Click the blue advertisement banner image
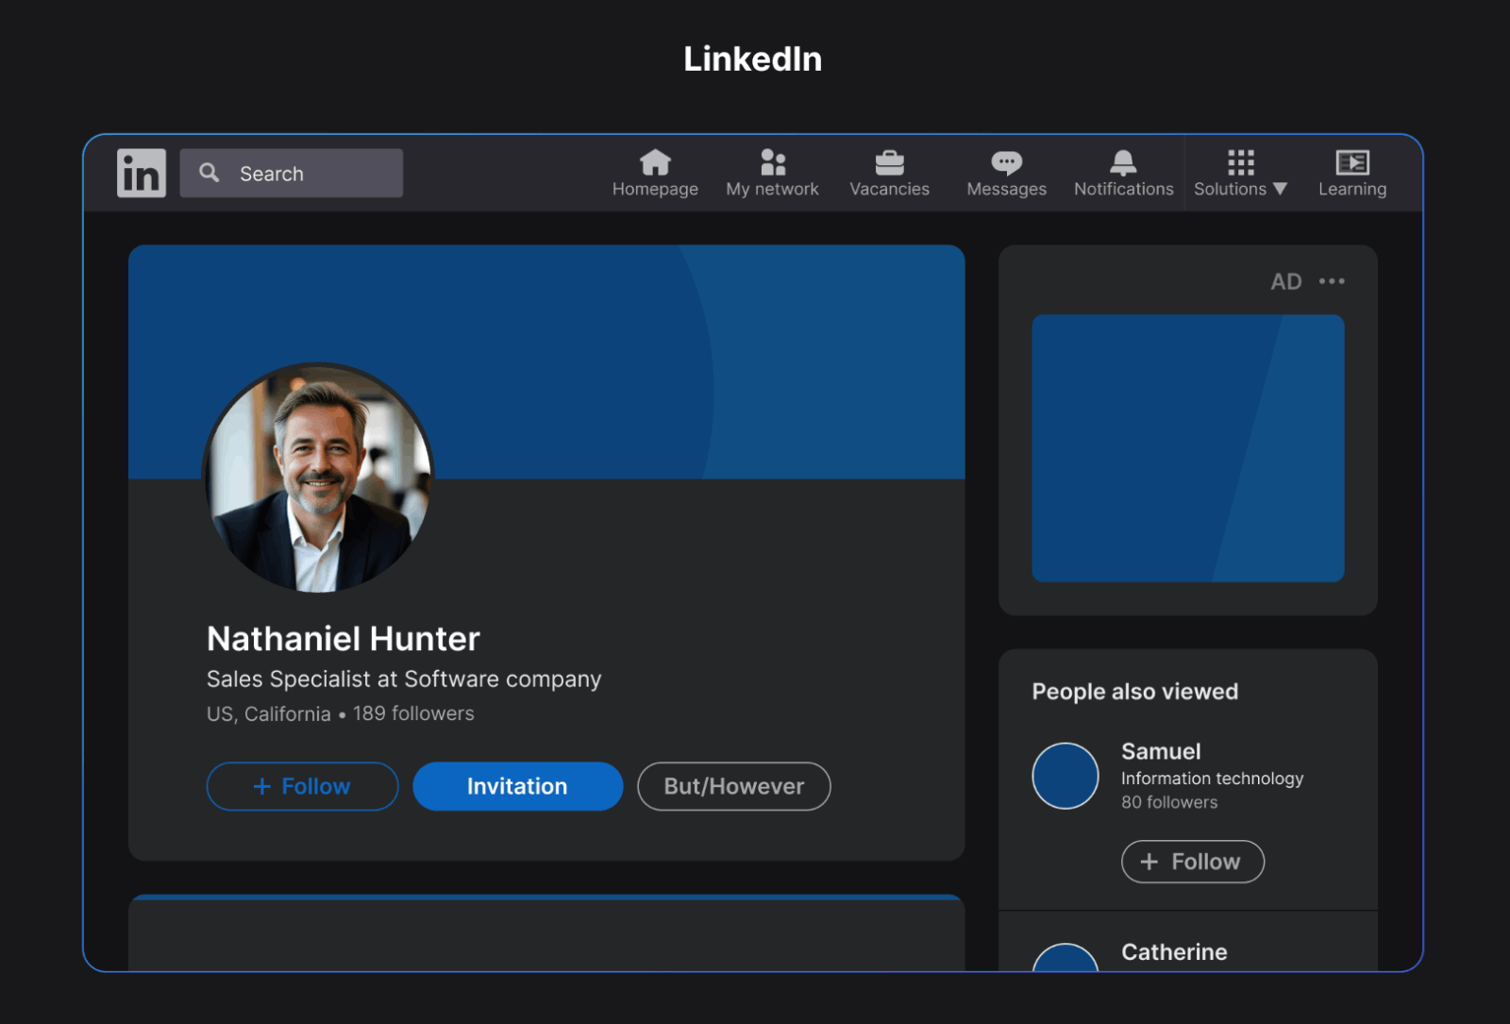Image resolution: width=1510 pixels, height=1024 pixels. pos(1187,448)
